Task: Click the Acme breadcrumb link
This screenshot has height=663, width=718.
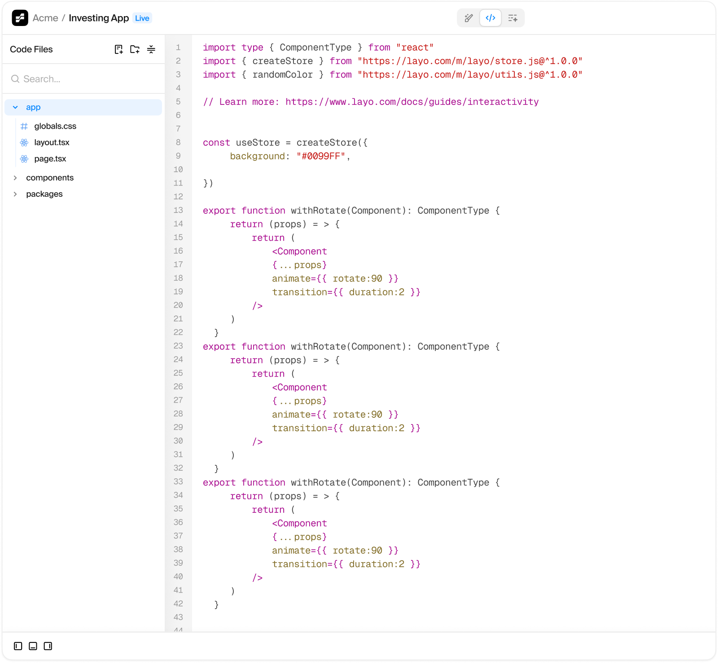Action: coord(45,18)
